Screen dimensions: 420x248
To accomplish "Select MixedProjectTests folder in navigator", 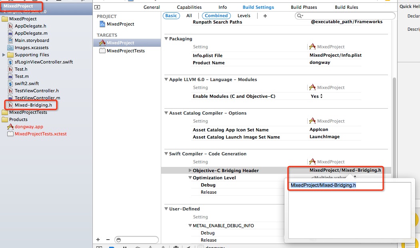I will point(28,112).
